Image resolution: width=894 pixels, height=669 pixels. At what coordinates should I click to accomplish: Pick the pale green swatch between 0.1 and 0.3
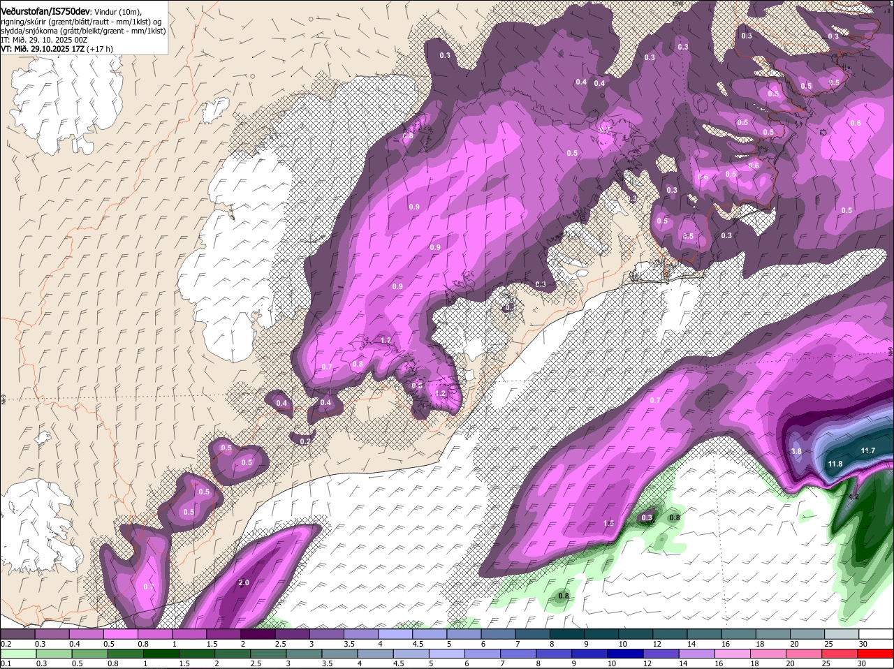[x=18, y=654]
